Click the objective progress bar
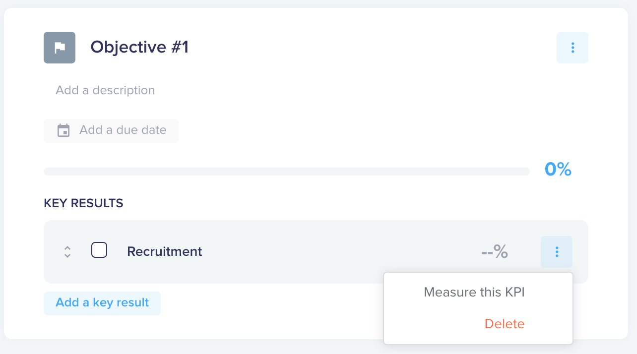637x354 pixels. click(287, 172)
